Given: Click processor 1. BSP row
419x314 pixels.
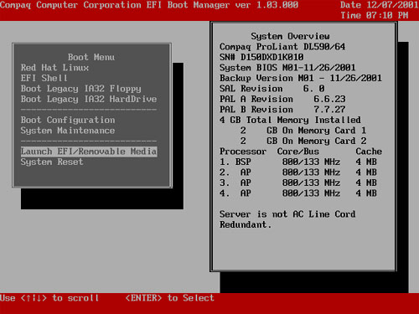Looking at the screenshot, I should (x=298, y=162).
